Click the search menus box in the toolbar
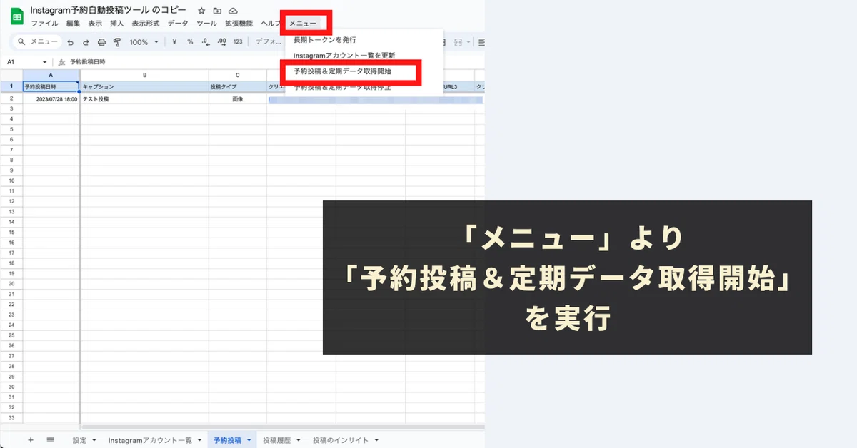This screenshot has width=857, height=448. tap(36, 42)
